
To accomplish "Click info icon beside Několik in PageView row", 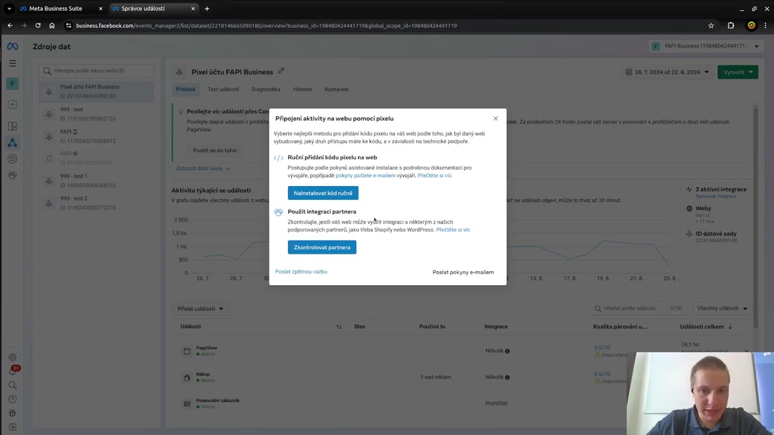I will click(507, 351).
